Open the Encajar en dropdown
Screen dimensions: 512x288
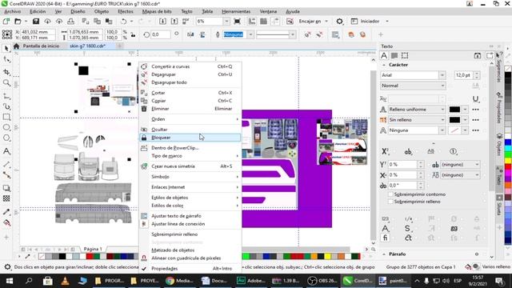pos(326,22)
